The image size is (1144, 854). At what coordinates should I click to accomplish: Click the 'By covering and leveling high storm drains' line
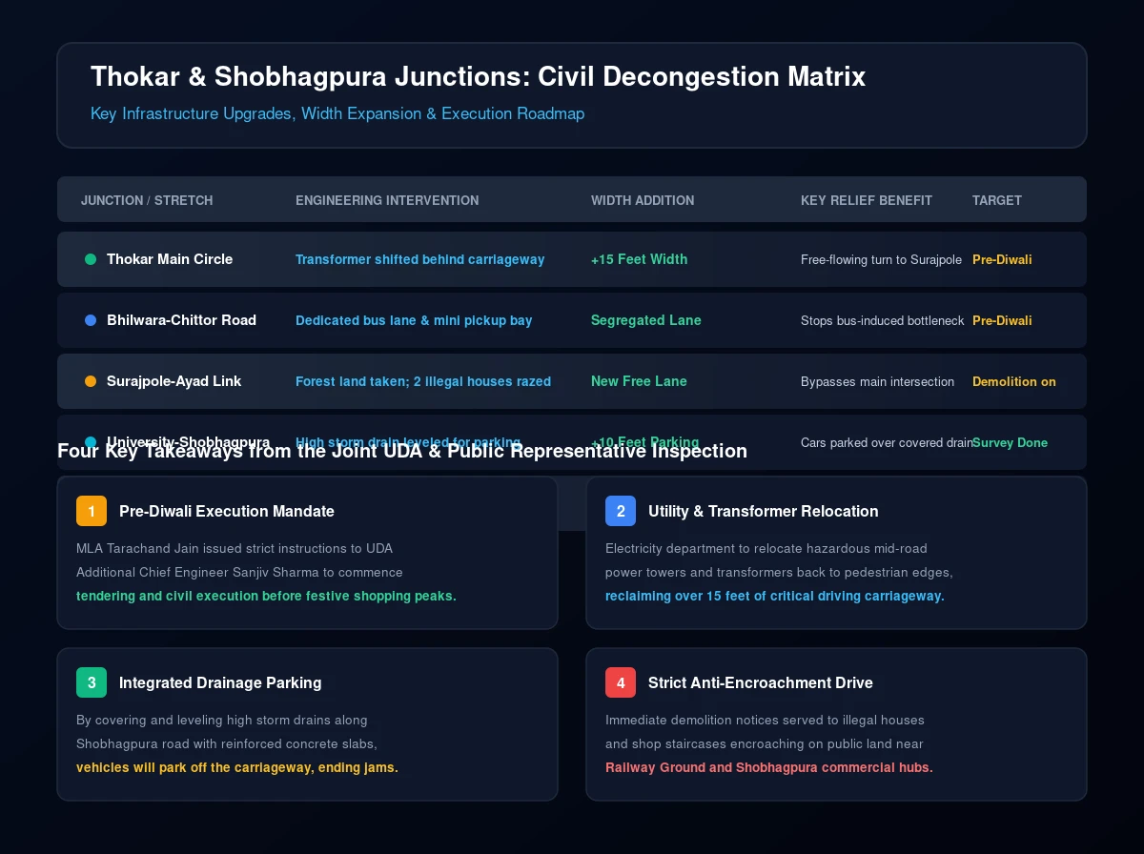(x=222, y=720)
